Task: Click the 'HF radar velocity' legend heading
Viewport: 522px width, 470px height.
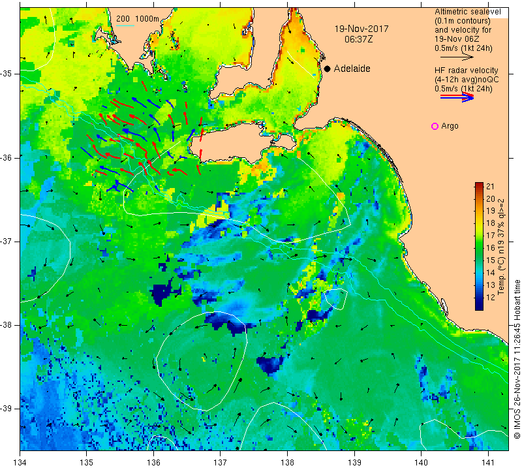Action: tap(466, 70)
